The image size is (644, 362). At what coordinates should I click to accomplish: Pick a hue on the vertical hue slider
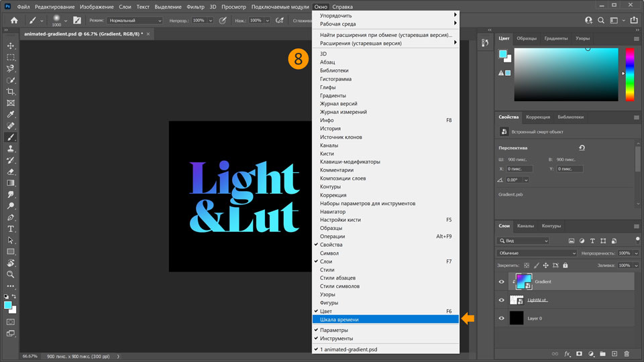[x=630, y=74]
